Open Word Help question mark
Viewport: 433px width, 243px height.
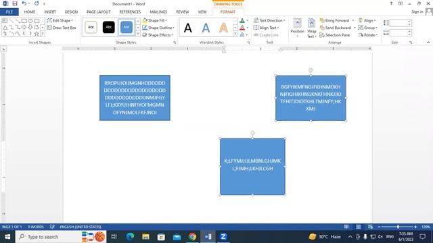coord(391,3)
